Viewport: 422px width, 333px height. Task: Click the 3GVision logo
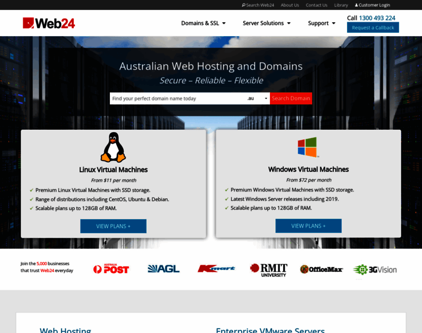click(375, 270)
